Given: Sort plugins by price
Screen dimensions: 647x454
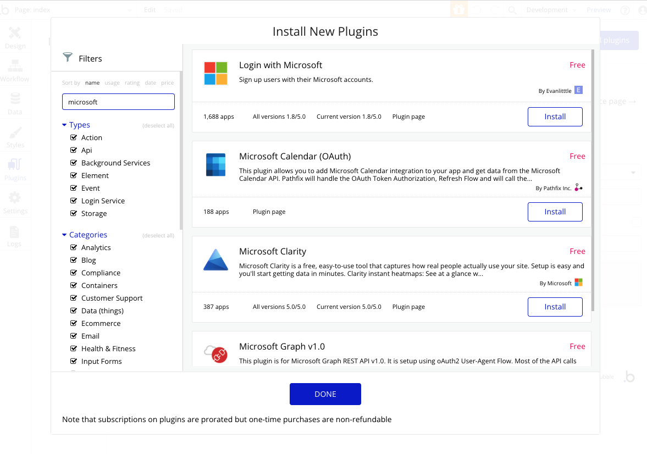Looking at the screenshot, I should [x=168, y=82].
